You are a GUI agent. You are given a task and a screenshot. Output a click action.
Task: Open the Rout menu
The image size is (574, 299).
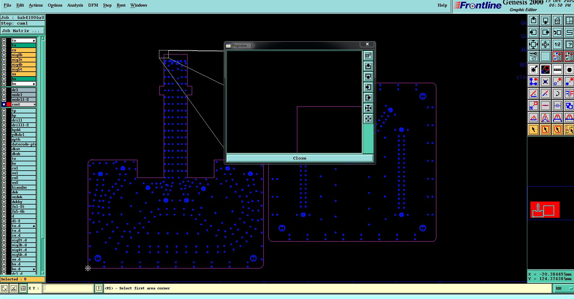click(121, 5)
